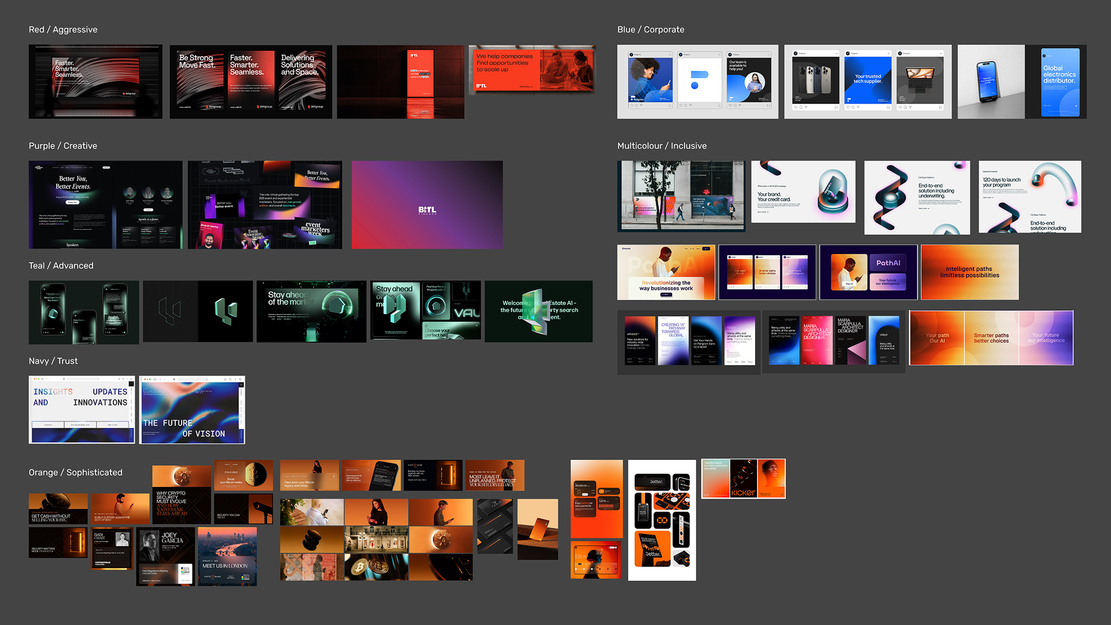This screenshot has height=625, width=1111.
Task: Select the 'Red / Aggressive' section label
Action: coord(63,30)
